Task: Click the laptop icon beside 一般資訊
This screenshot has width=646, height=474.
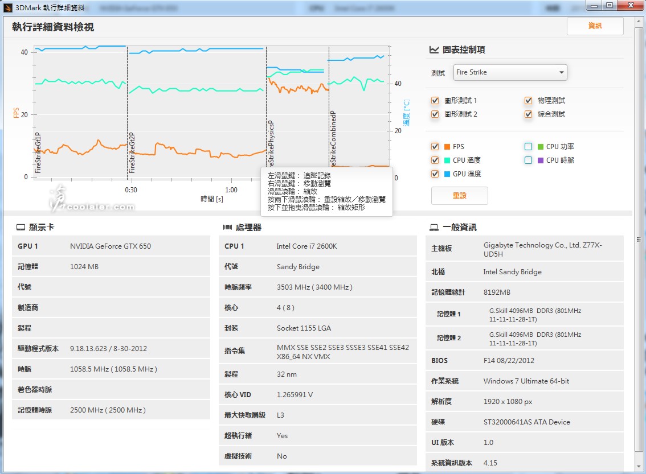Action: [x=434, y=227]
